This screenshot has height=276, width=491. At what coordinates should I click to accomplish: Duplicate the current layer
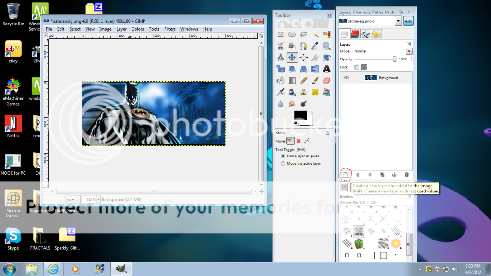(382, 175)
